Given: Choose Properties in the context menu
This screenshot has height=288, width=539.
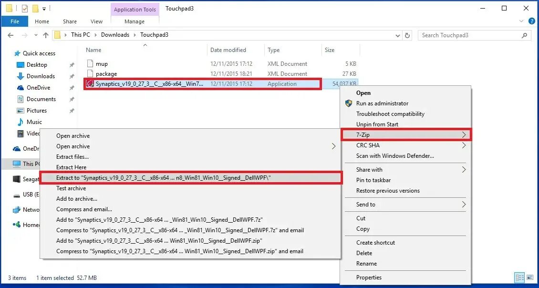Looking at the screenshot, I should click(369, 278).
